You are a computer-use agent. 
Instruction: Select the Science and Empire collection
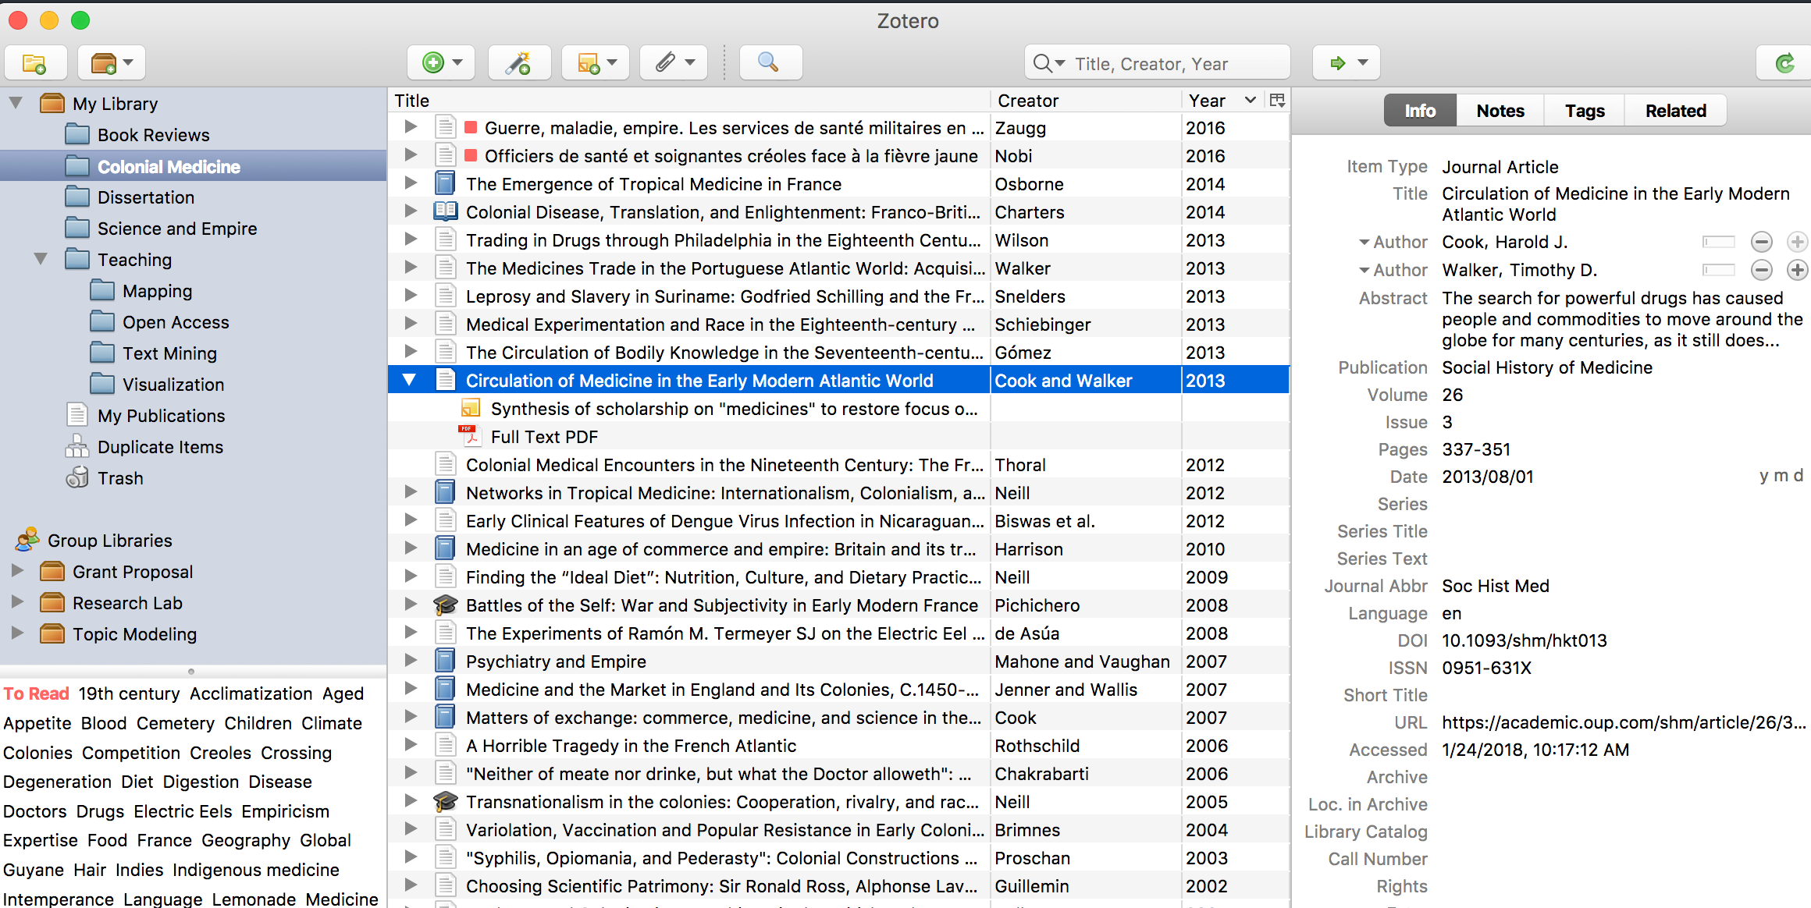pos(176,229)
